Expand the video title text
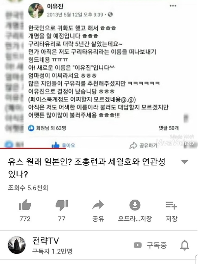Image resolution: width=198 pixels, height=264 pixels. pyautogui.click(x=86, y=168)
